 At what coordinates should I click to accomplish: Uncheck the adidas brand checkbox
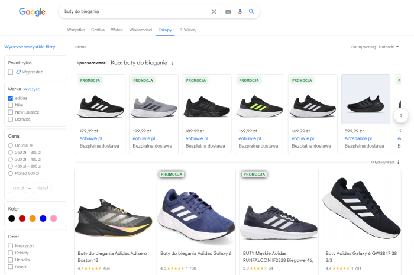(x=11, y=98)
